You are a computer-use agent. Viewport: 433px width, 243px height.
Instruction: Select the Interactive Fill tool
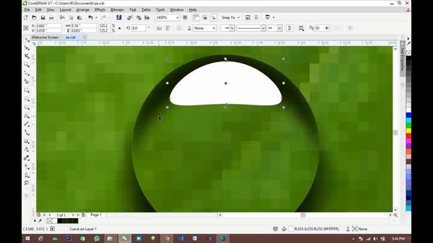[x=26, y=167]
